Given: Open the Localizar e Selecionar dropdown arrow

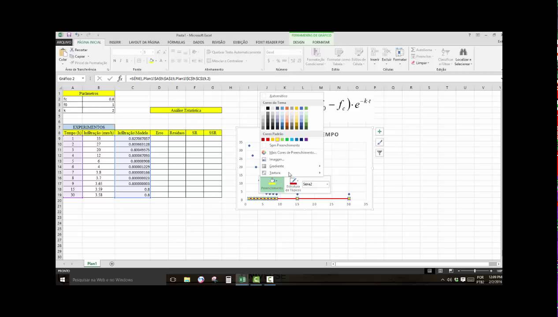Looking at the screenshot, I should tap(471, 64).
